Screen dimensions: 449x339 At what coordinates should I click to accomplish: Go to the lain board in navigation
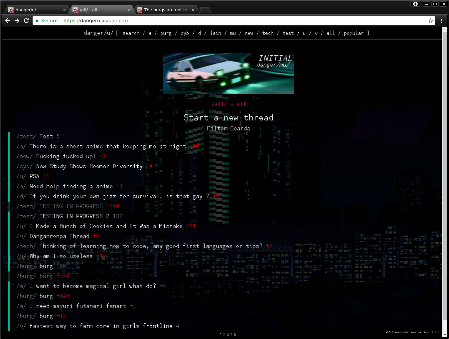click(x=216, y=33)
